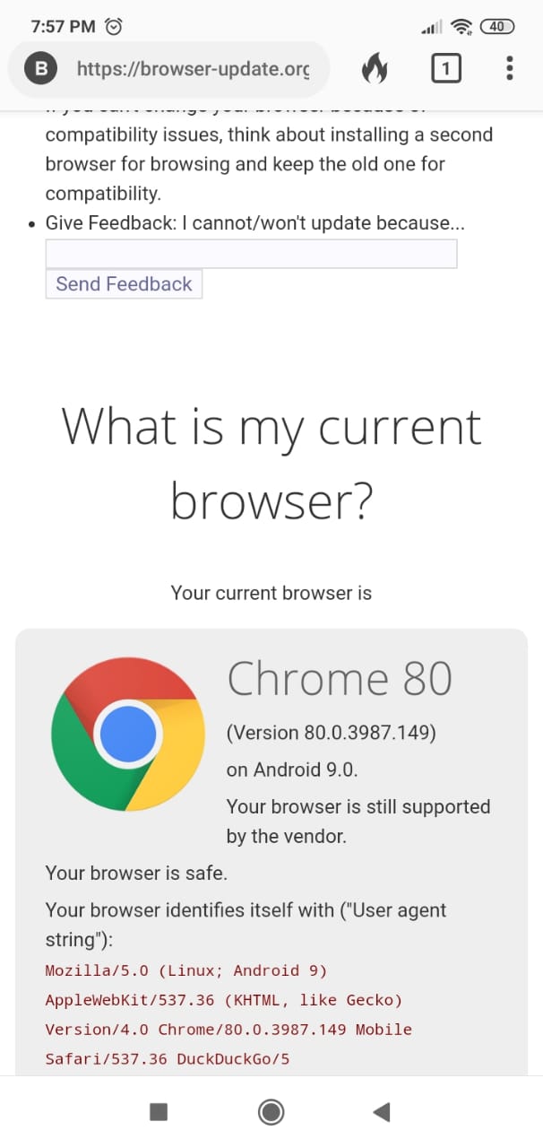Tap the recent apps square button
Screen dimensions: 543x1148
coord(158,1111)
